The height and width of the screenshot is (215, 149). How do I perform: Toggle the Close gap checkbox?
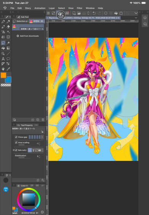[x=16, y=137]
